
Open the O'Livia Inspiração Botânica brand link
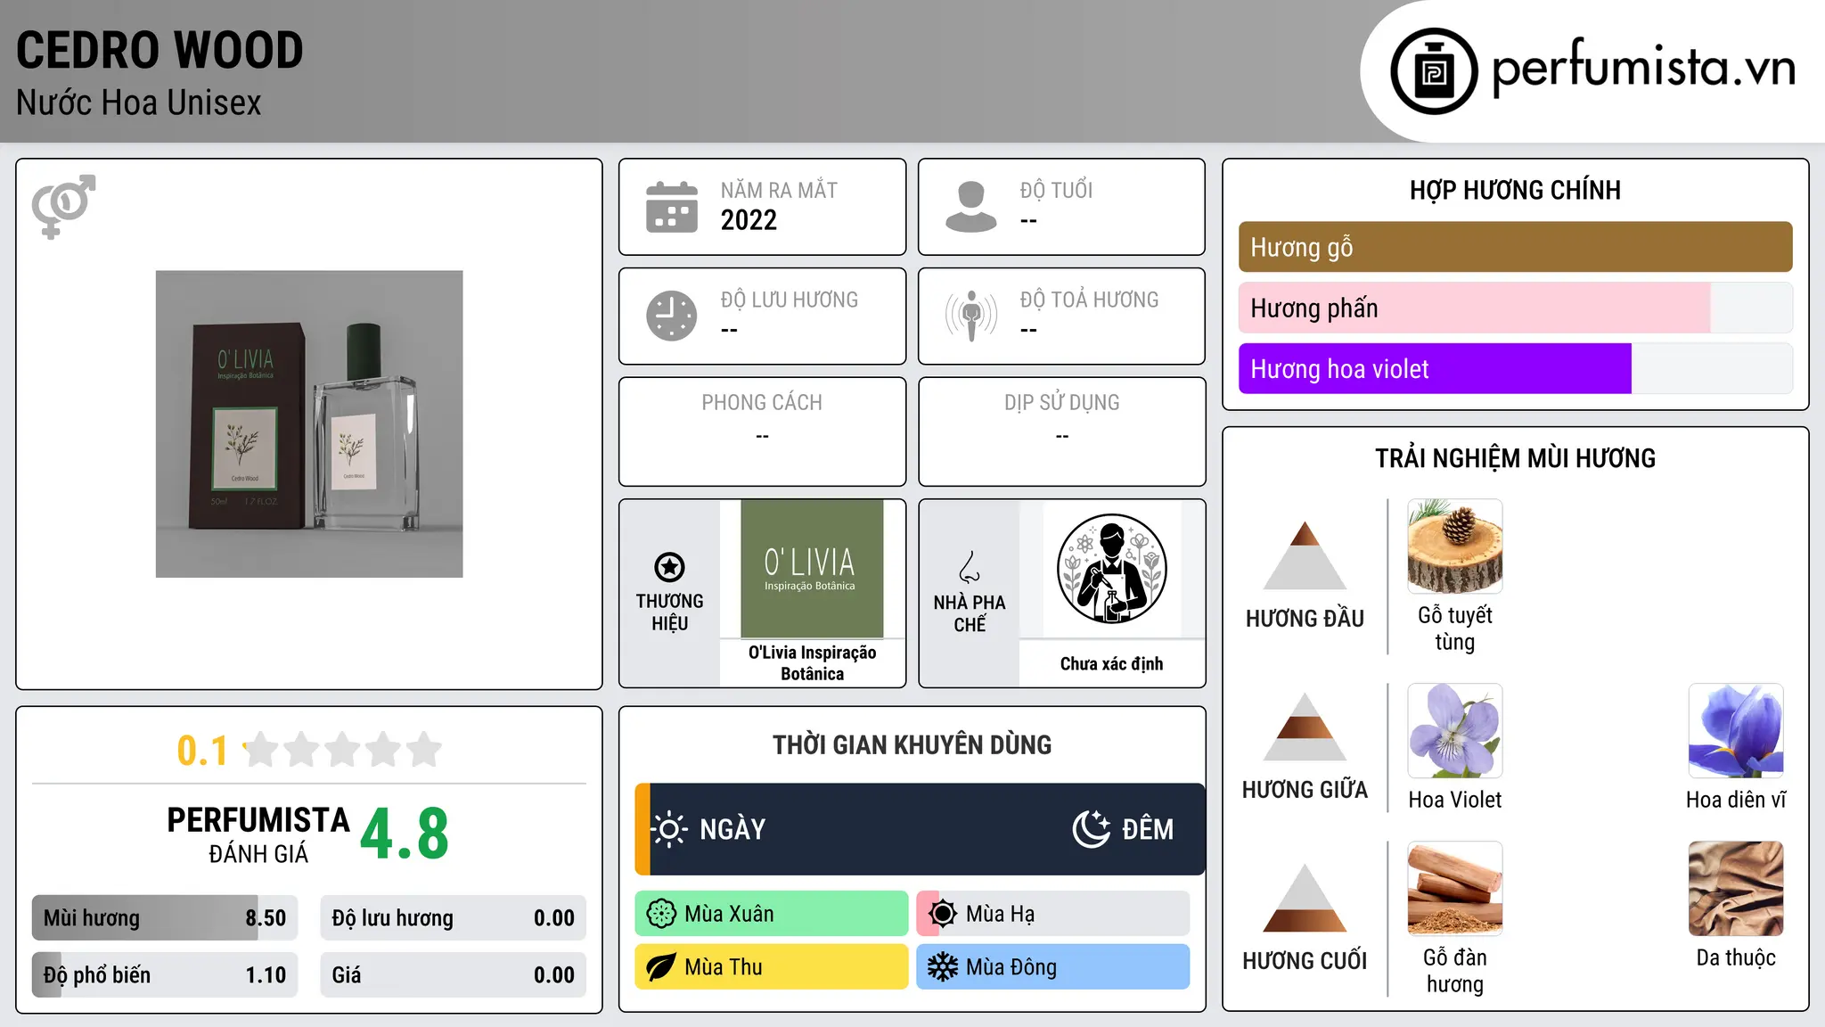812,663
